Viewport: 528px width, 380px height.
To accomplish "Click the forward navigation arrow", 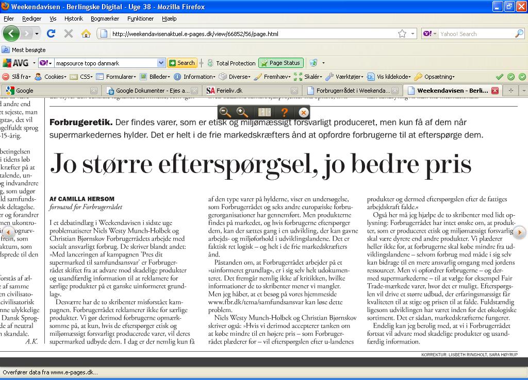I will click(x=27, y=33).
